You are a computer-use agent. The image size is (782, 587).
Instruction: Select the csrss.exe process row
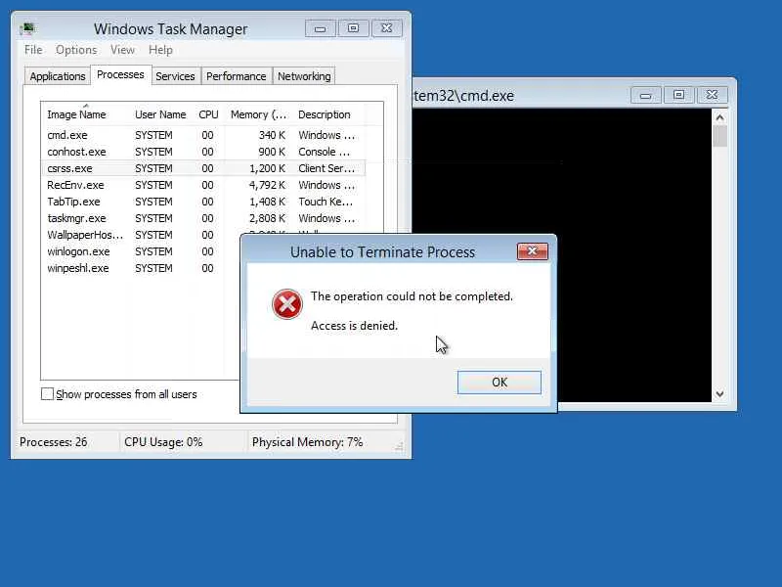pos(203,168)
